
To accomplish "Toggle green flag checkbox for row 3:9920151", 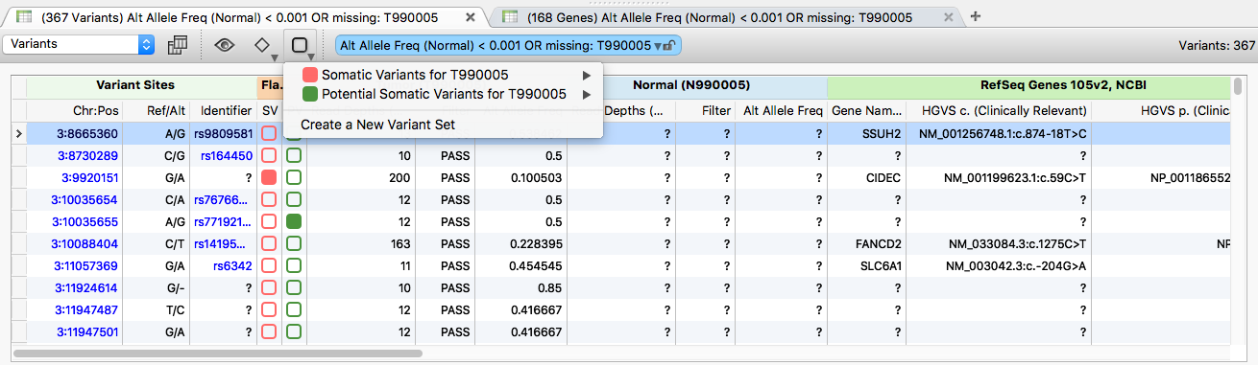I will click(x=294, y=177).
